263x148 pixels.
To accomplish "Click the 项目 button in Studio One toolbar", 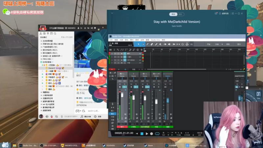I will coord(228,44).
